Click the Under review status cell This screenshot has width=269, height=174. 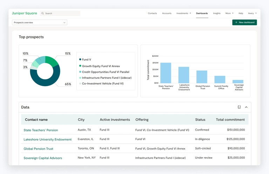(x=204, y=158)
